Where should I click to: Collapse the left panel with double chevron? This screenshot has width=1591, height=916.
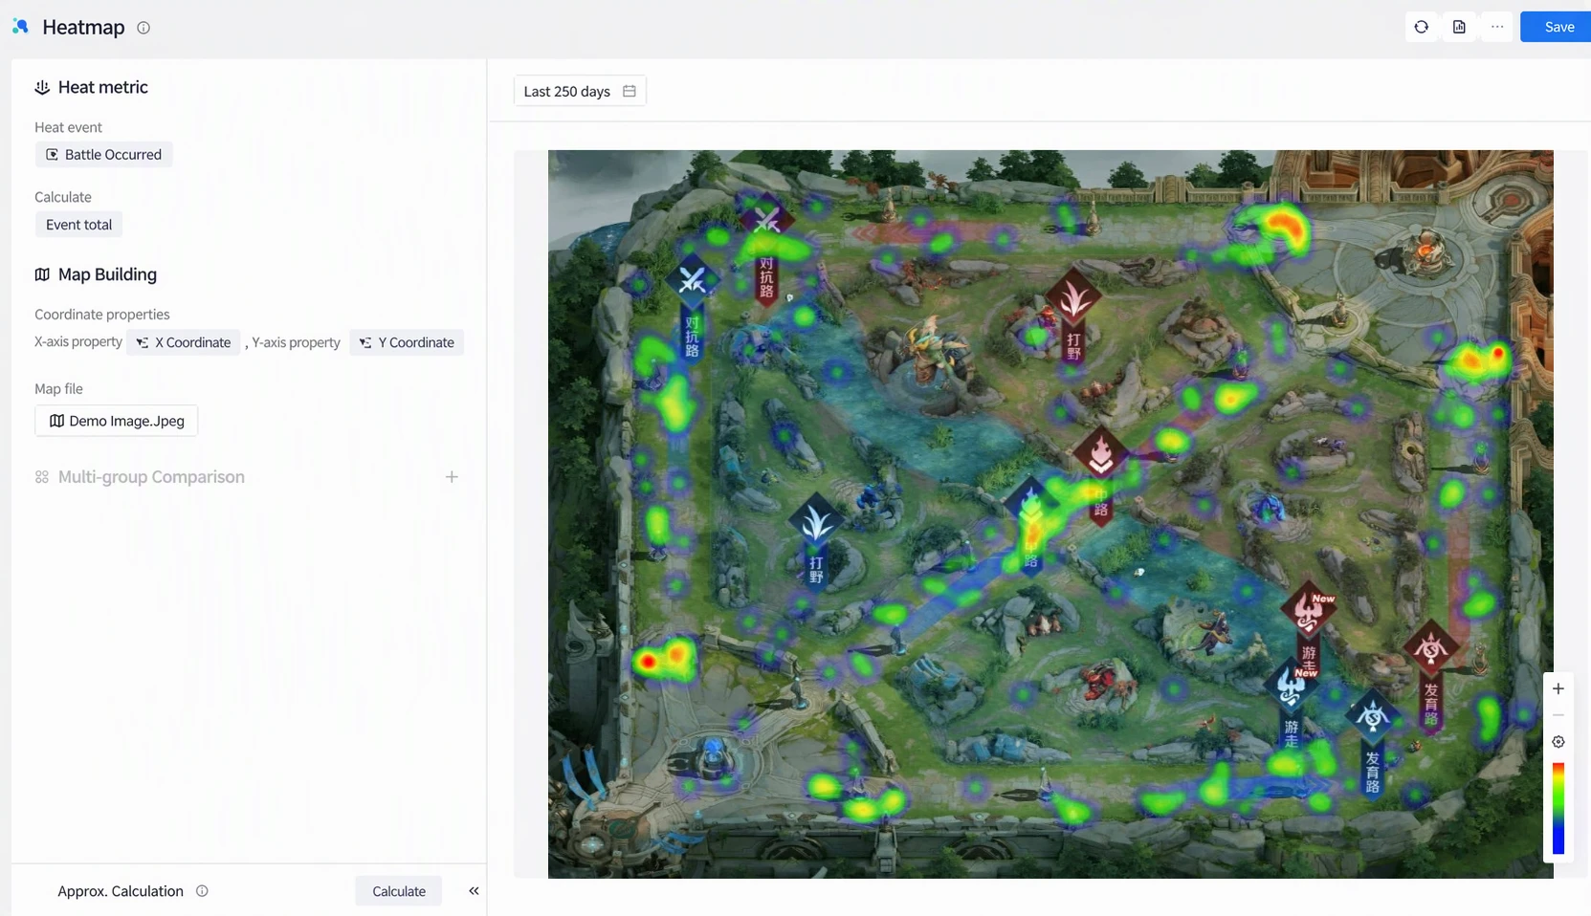pyautogui.click(x=474, y=891)
